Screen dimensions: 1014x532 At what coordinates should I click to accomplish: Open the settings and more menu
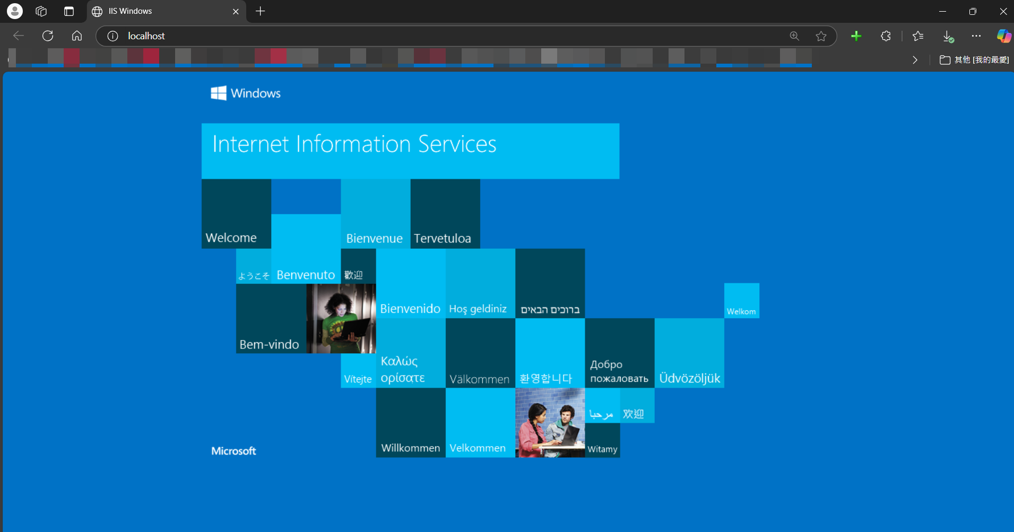[x=976, y=36]
